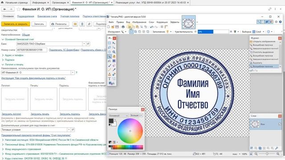The height and width of the screenshot is (160, 285).
Task: Choose Replace selection mode button
Action: [131, 32]
